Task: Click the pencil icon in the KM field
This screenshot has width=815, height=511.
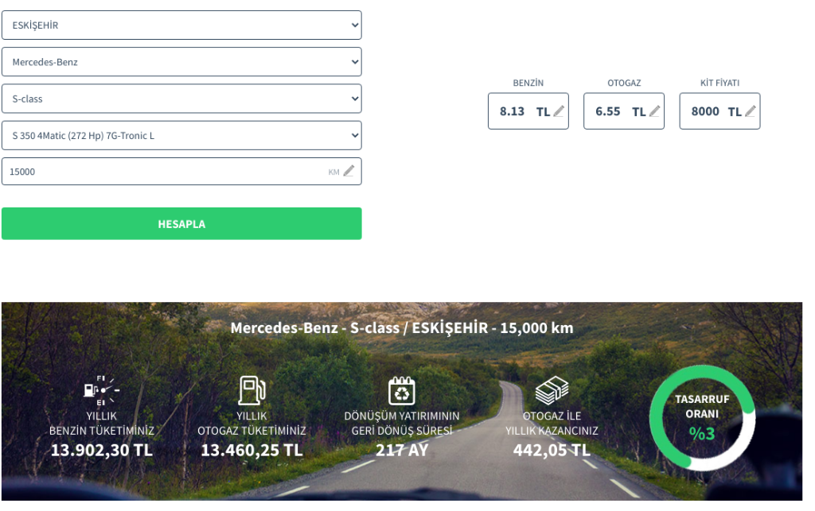Action: click(349, 171)
